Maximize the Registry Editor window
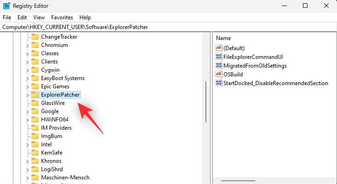Viewport: 337px width, 184px height. 305,6
